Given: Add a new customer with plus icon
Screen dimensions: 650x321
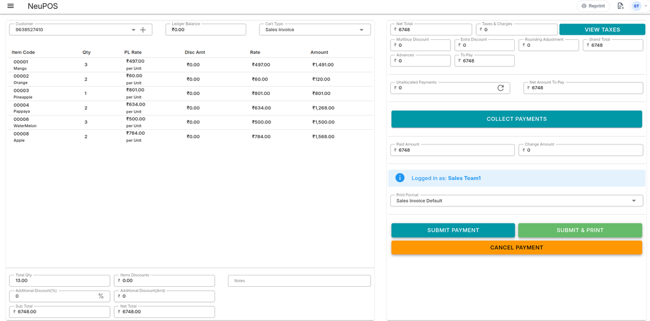Looking at the screenshot, I should pos(143,30).
